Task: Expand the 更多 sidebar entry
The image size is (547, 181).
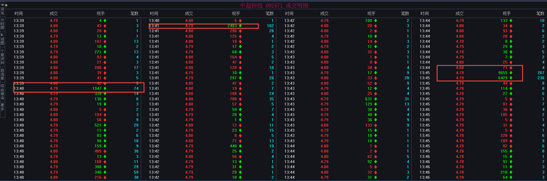Action: pos(2,109)
